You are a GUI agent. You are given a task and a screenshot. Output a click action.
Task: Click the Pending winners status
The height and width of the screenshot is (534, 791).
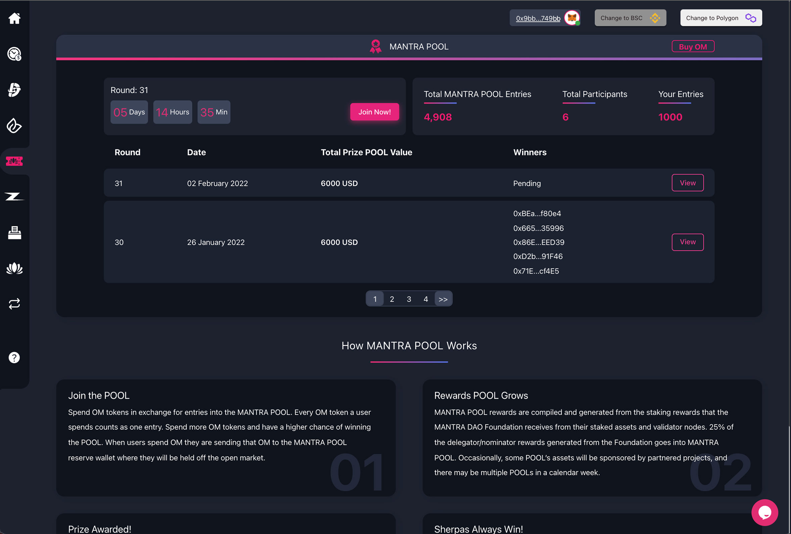(526, 184)
